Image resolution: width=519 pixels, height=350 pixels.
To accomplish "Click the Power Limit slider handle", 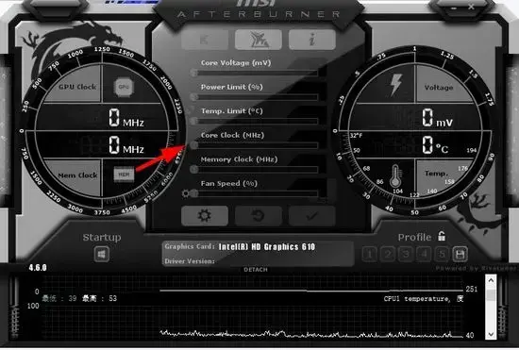I will (x=194, y=97).
